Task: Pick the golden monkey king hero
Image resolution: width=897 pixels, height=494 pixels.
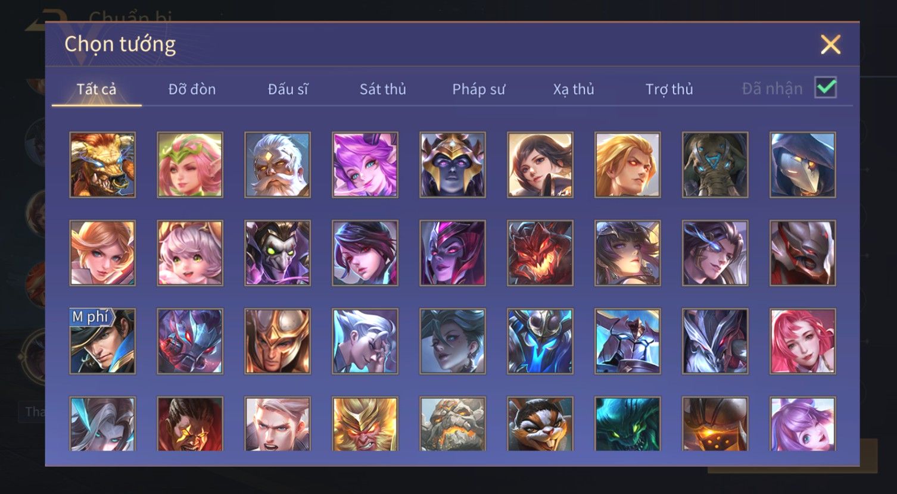Action: pos(365,424)
